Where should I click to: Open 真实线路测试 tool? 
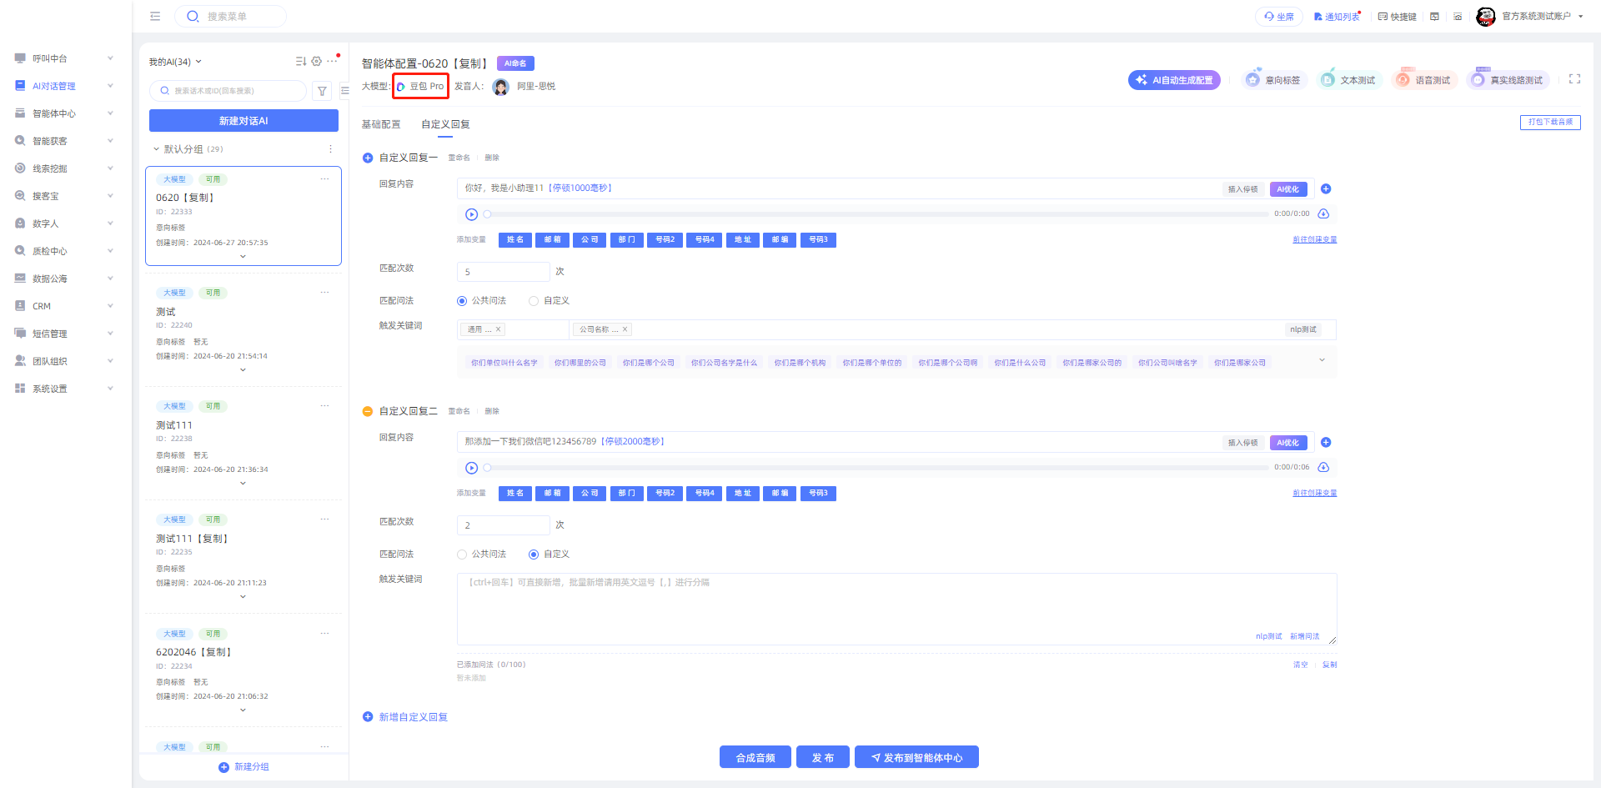tap(1508, 80)
